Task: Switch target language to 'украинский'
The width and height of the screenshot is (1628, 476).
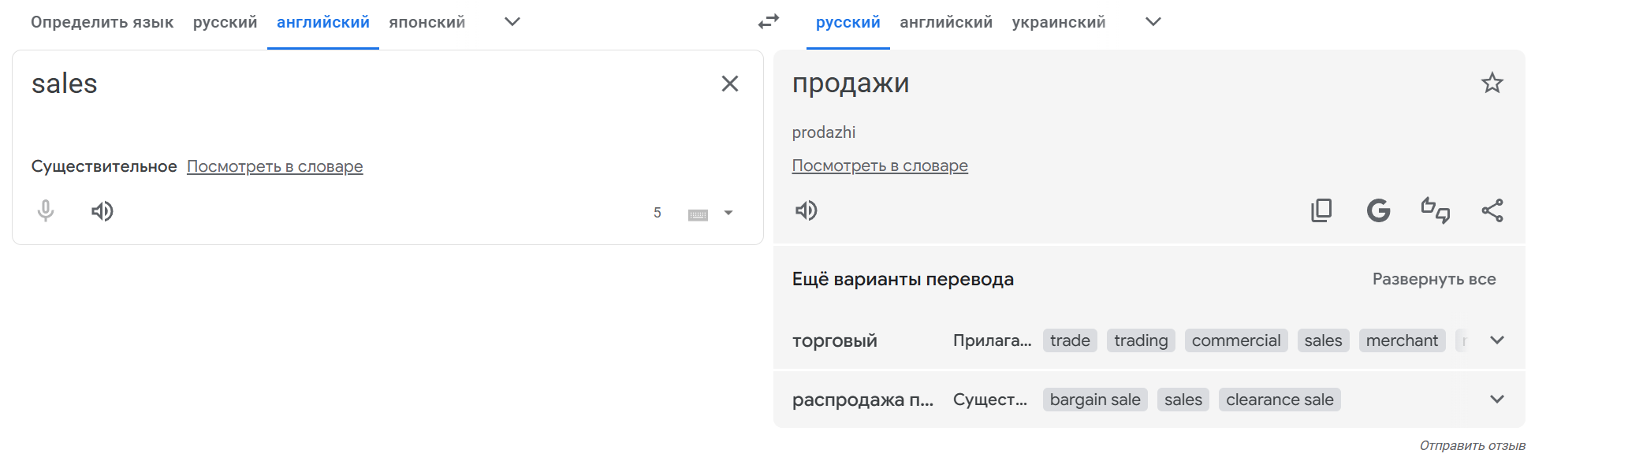Action: pos(1058,22)
